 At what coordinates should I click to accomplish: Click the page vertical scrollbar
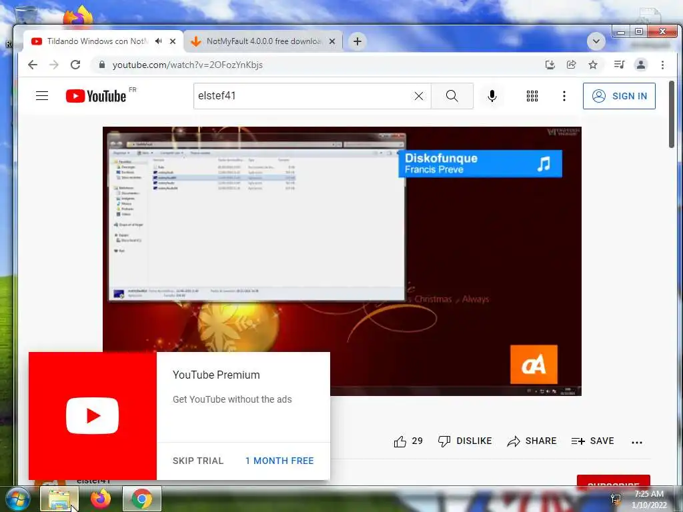coord(672,114)
